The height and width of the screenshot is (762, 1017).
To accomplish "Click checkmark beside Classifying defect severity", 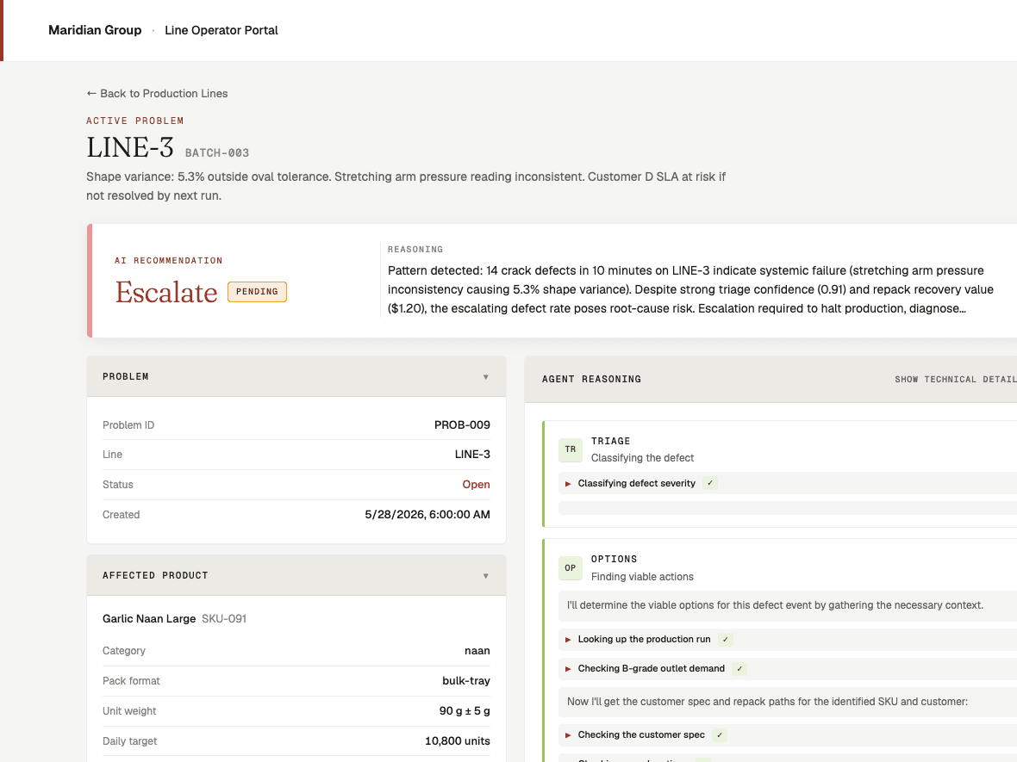I will [710, 483].
